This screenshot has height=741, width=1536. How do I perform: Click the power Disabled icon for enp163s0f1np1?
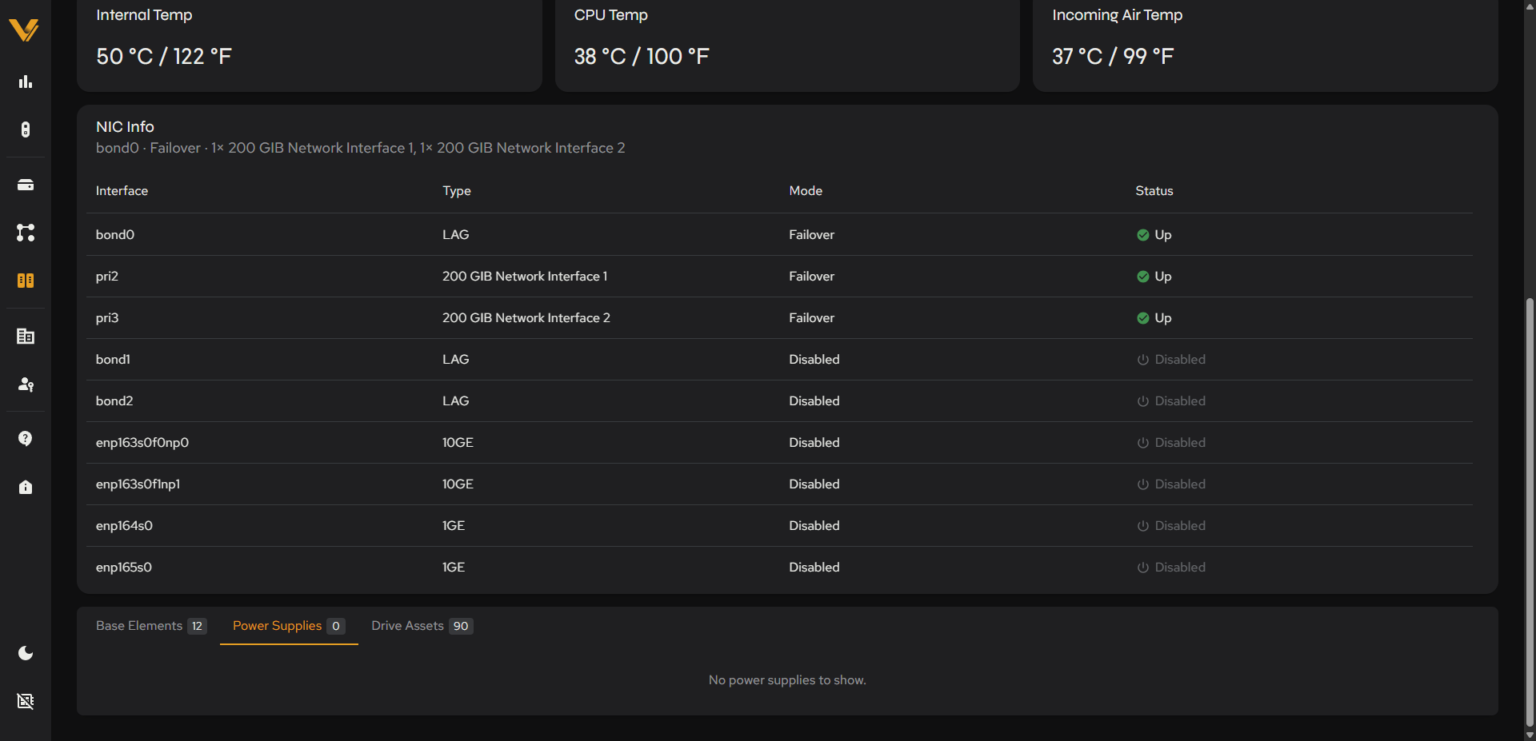coord(1143,484)
